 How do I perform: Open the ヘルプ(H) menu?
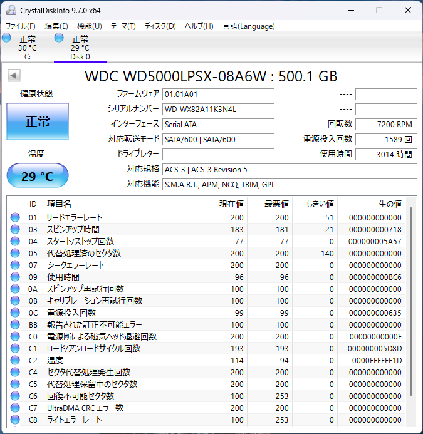click(x=199, y=26)
